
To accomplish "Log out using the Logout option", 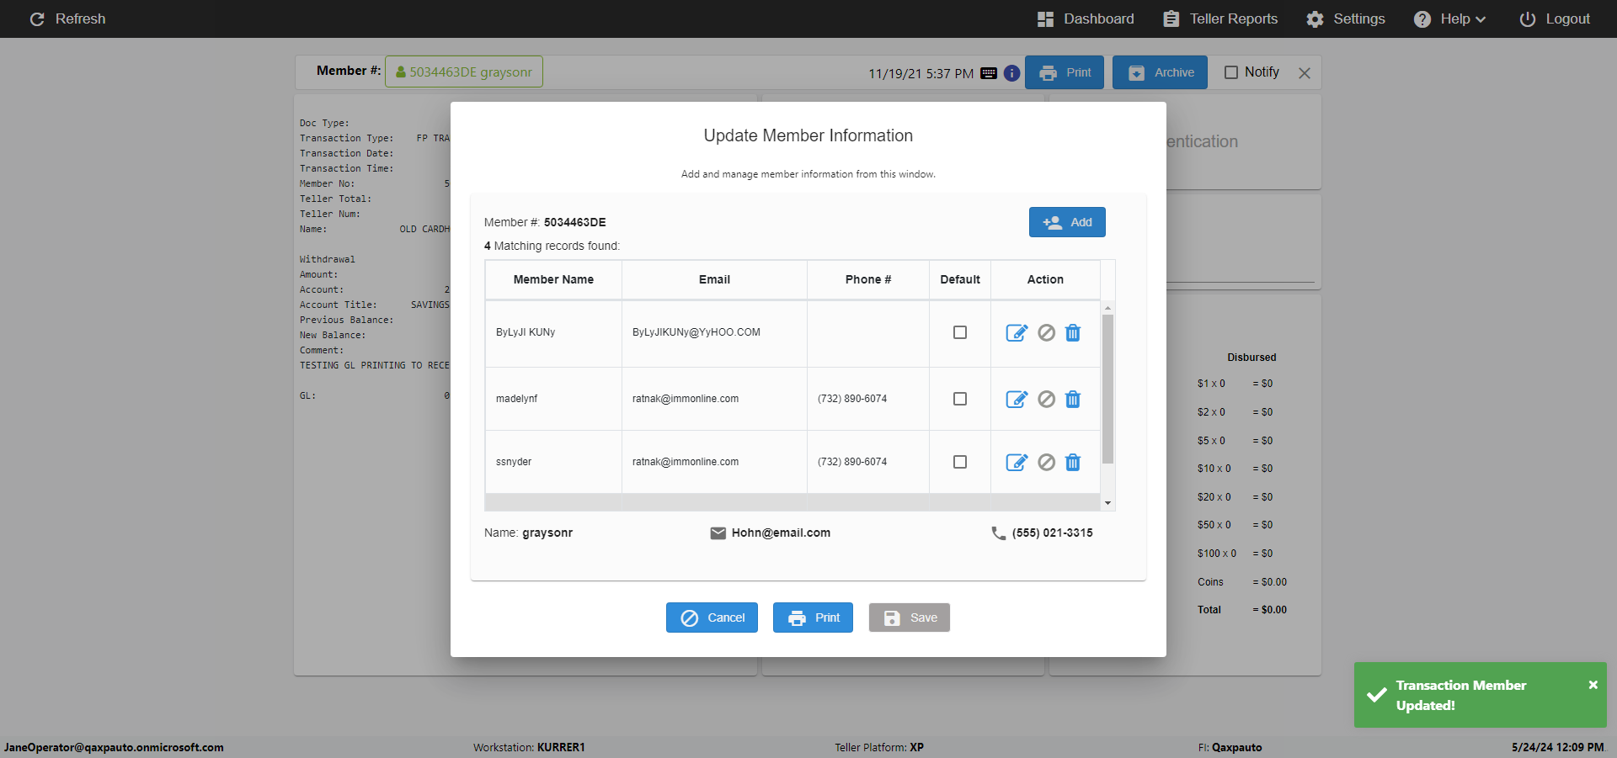I will coord(1555,19).
